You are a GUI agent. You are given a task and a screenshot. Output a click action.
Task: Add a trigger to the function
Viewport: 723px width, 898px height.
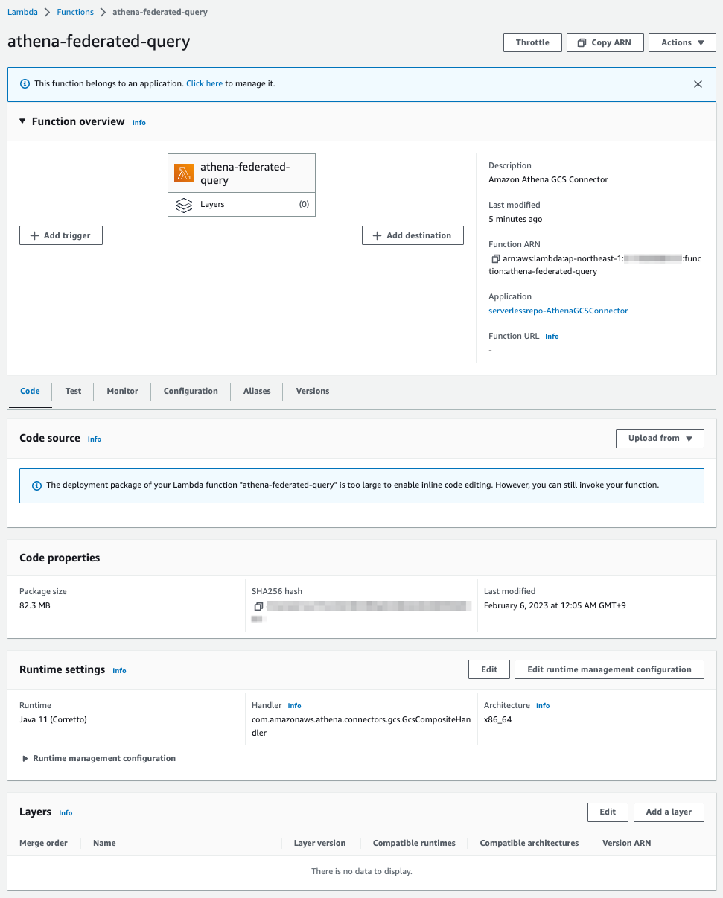pos(60,235)
